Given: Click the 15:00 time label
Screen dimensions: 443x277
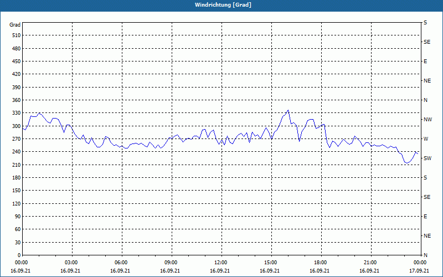Looking at the screenshot, I should [271, 263].
